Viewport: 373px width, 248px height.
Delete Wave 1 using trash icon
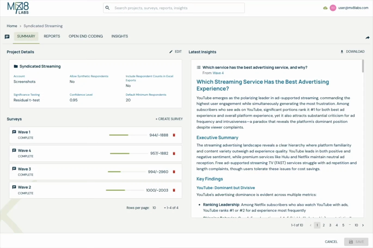point(174,135)
